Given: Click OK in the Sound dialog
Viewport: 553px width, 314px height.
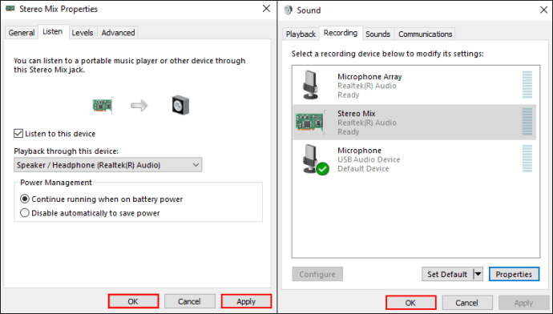Looking at the screenshot, I should [x=410, y=303].
